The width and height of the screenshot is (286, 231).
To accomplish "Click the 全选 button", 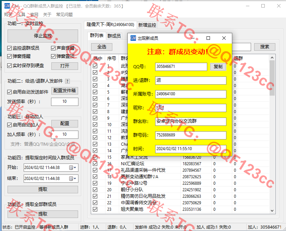I will (102, 47).
